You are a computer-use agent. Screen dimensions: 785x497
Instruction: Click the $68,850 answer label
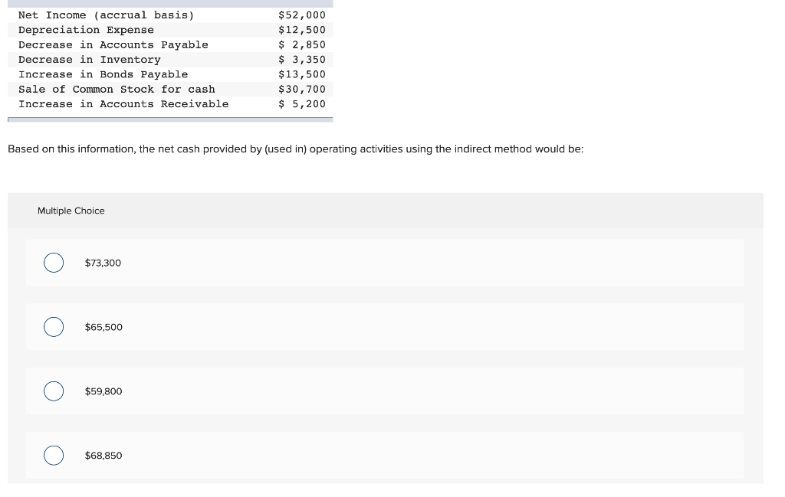[x=103, y=455]
